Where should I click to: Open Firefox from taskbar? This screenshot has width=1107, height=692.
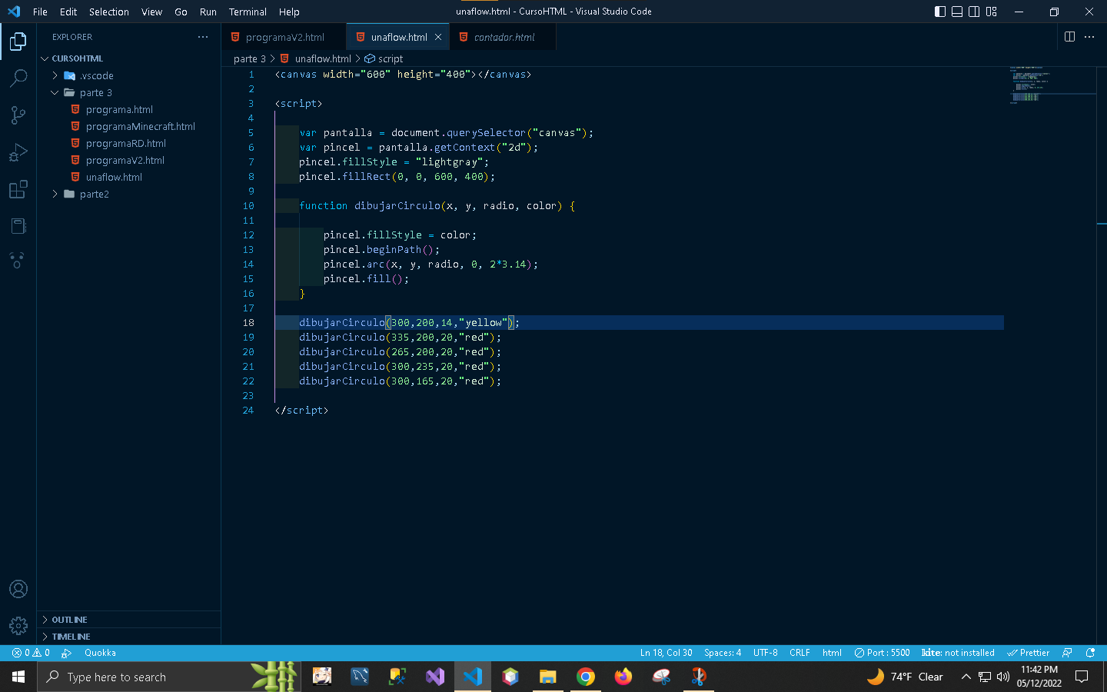623,677
